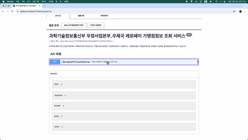This screenshot has height=140, width=248.
Task: Open a new tab with the plus icon
Action: point(44,6)
